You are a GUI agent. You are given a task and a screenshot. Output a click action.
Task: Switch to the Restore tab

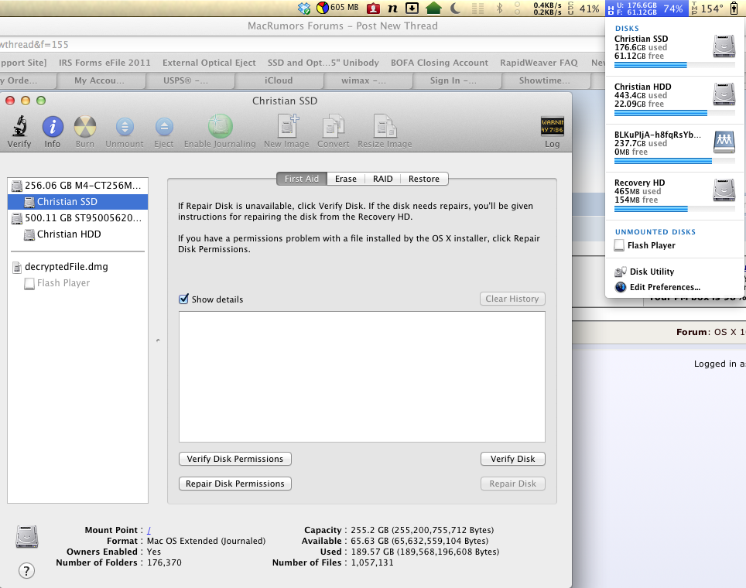[424, 179]
